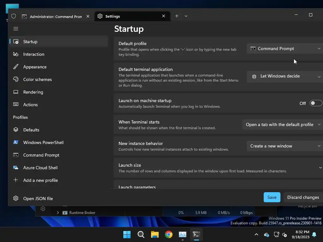
Task: Go to Appearance settings
Action: coord(59,67)
